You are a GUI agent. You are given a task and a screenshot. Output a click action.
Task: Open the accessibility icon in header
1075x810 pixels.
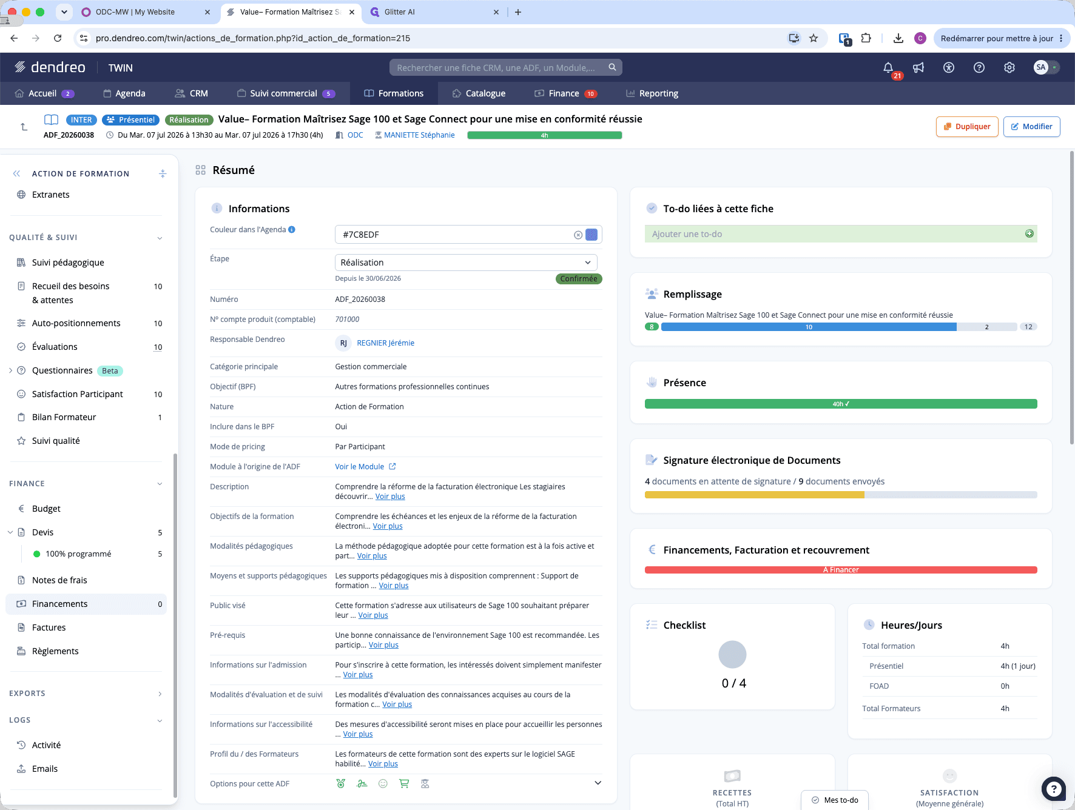coord(949,68)
